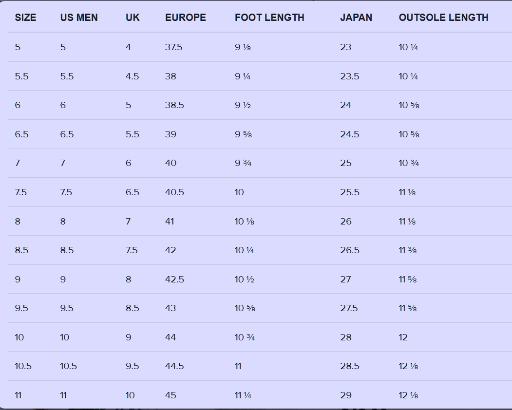Image resolution: width=512 pixels, height=410 pixels.
Task: Click foot length 11 ¼ cell
Action: point(243,395)
